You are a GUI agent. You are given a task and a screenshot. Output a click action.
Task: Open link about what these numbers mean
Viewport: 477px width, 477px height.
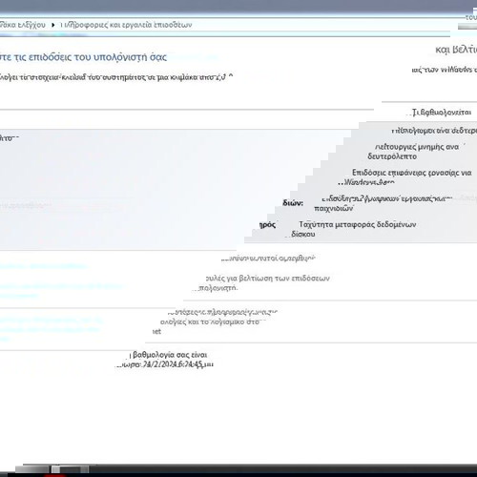tap(268, 259)
